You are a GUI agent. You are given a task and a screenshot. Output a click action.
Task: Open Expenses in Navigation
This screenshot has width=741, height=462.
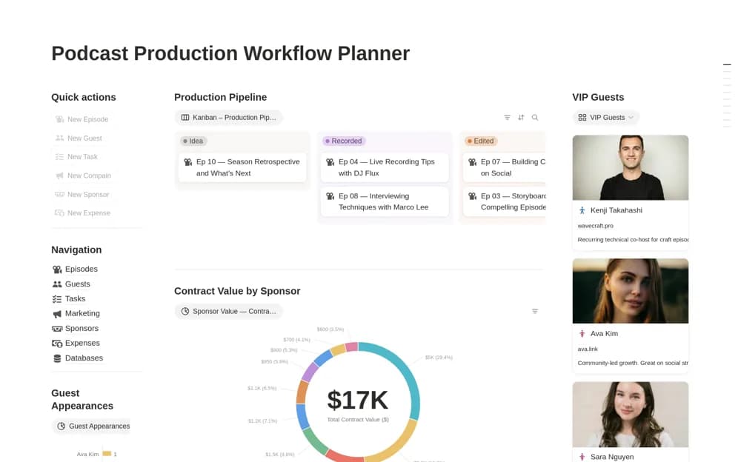point(76,343)
